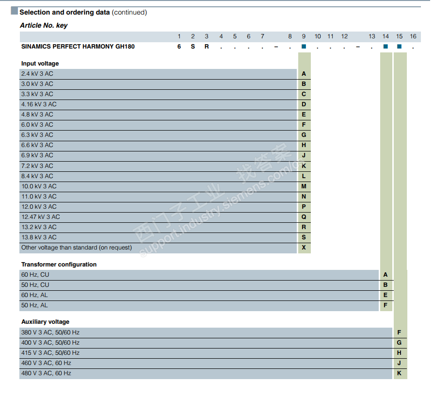Select the '10.0 kV 3 AC' row
This screenshot has width=434, height=399.
tap(158, 186)
